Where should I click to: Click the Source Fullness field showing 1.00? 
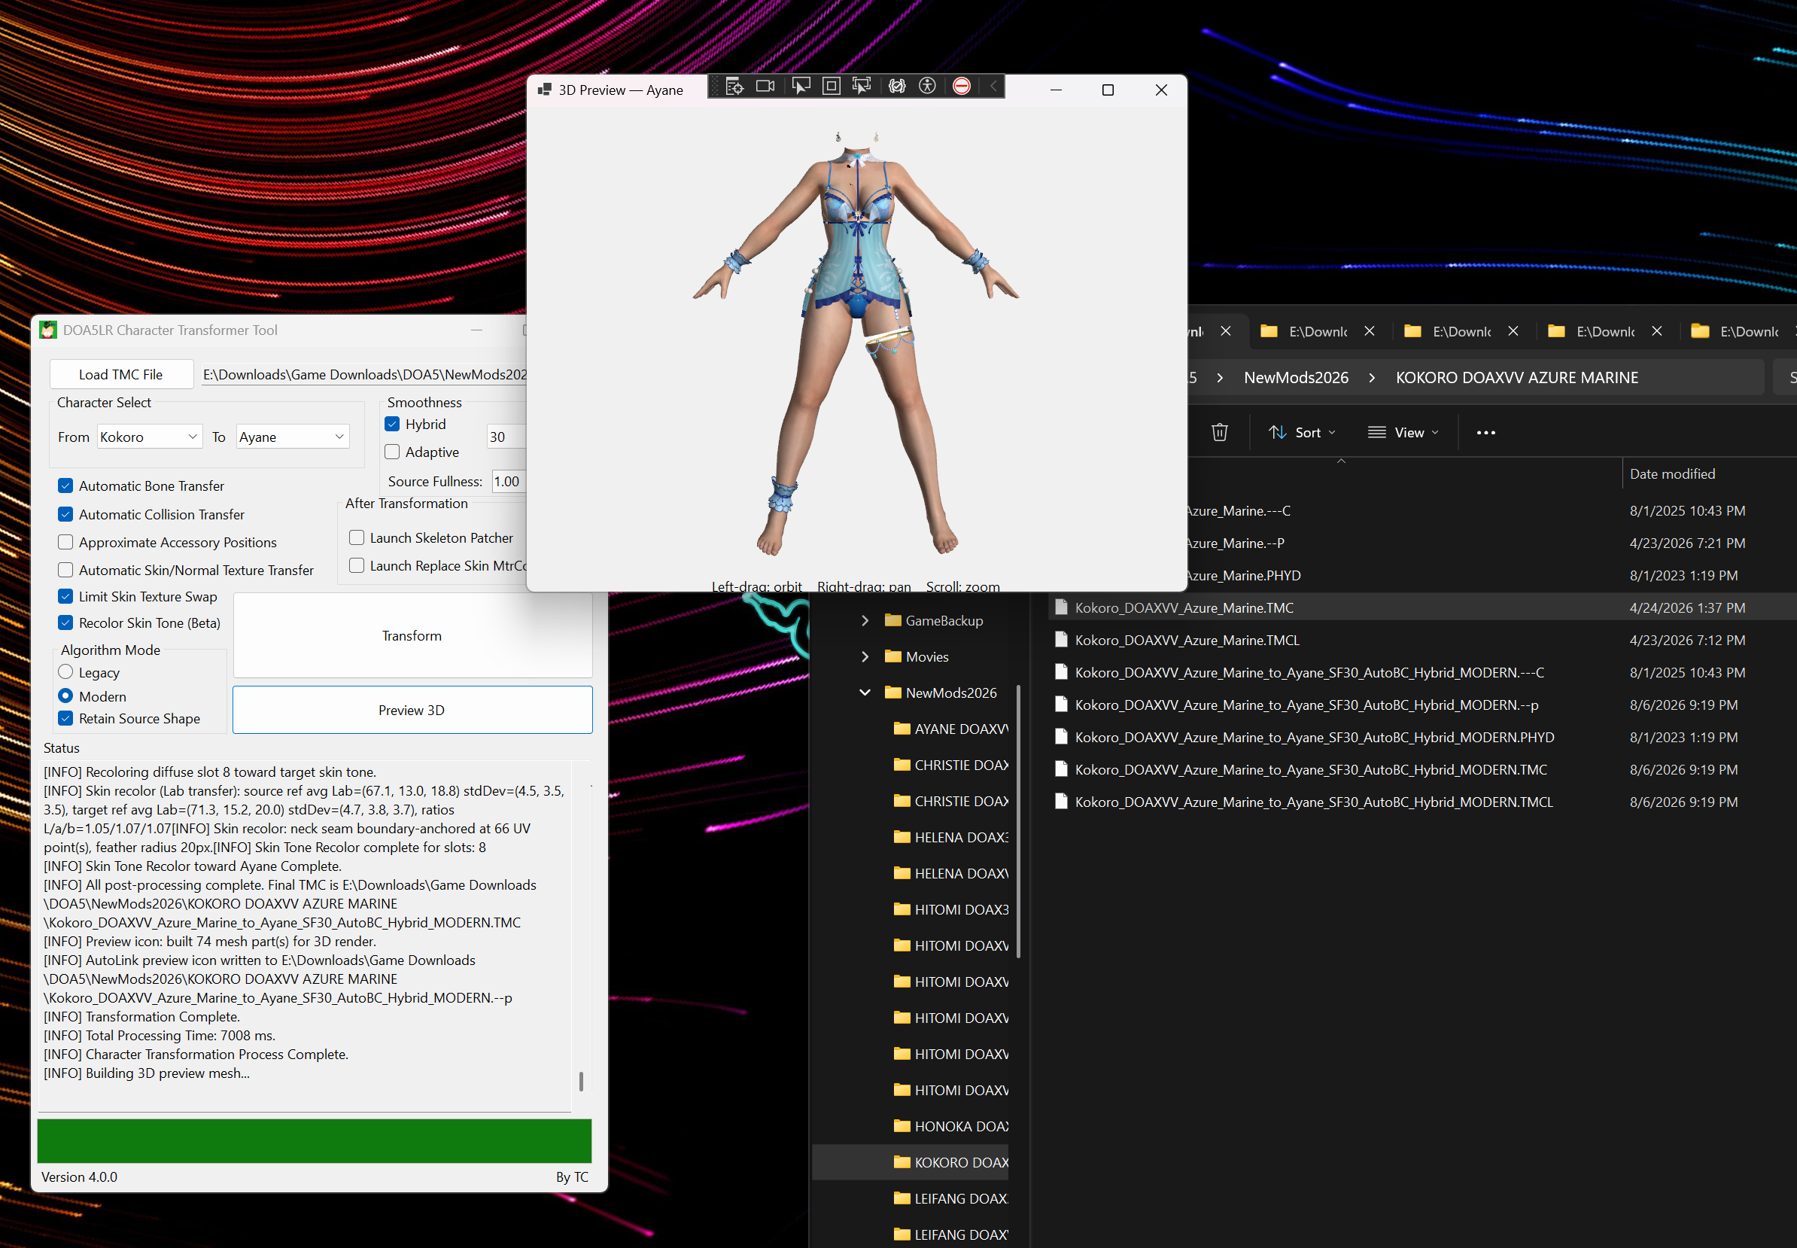tap(509, 481)
